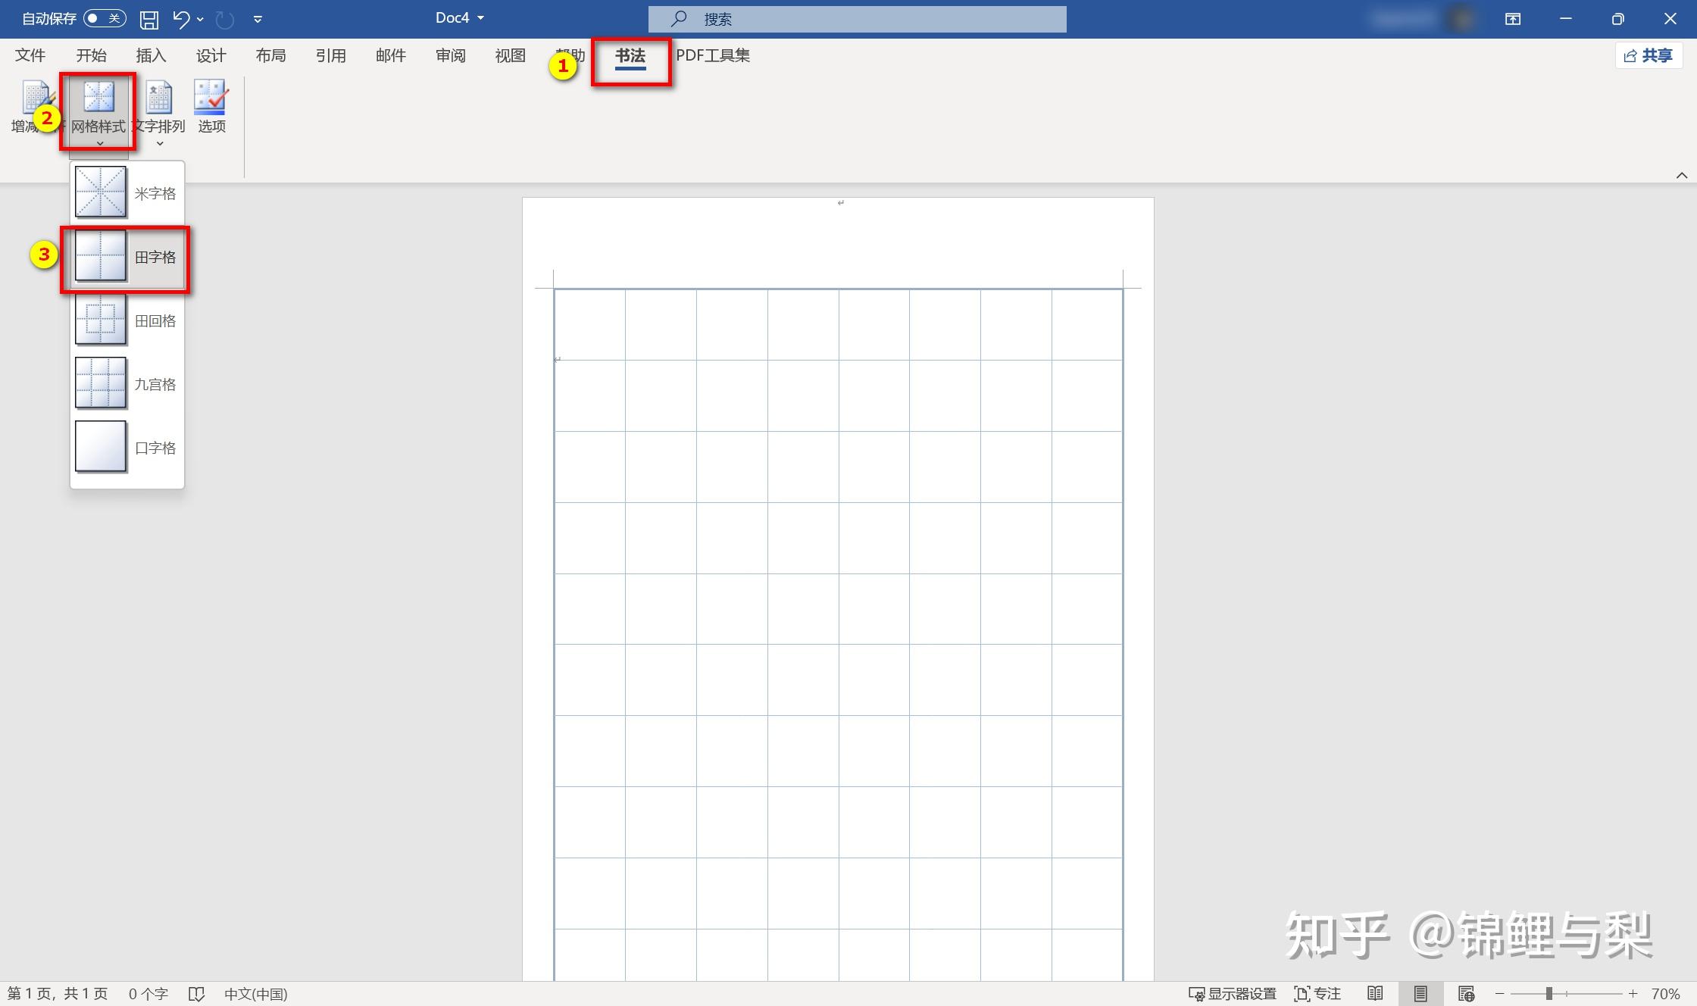Open Customize Quick Access Toolbar menu

tap(258, 19)
